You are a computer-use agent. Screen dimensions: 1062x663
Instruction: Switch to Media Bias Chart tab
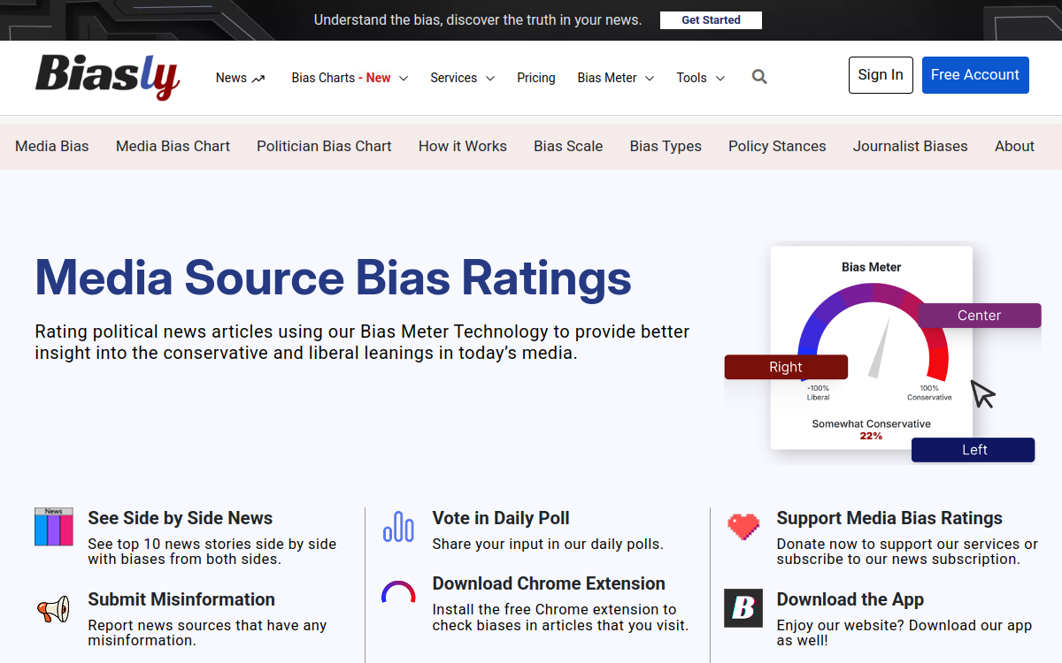pos(173,146)
